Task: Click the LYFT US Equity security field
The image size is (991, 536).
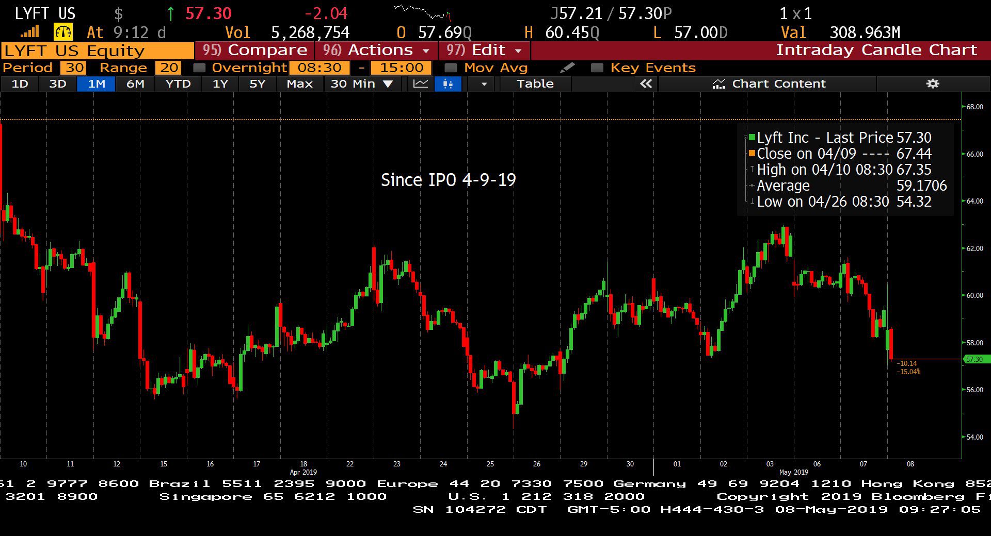Action: [x=98, y=51]
